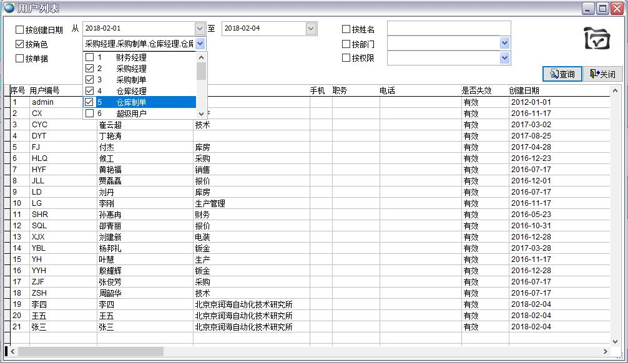
Task: Open the 按部门 department dropdown
Action: [x=504, y=44]
